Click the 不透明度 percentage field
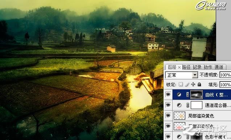This screenshot has width=231, height=140. [x=225, y=75]
